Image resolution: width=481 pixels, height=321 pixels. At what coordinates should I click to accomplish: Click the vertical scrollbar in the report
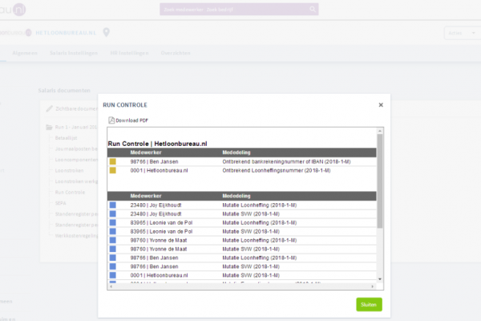(x=378, y=209)
